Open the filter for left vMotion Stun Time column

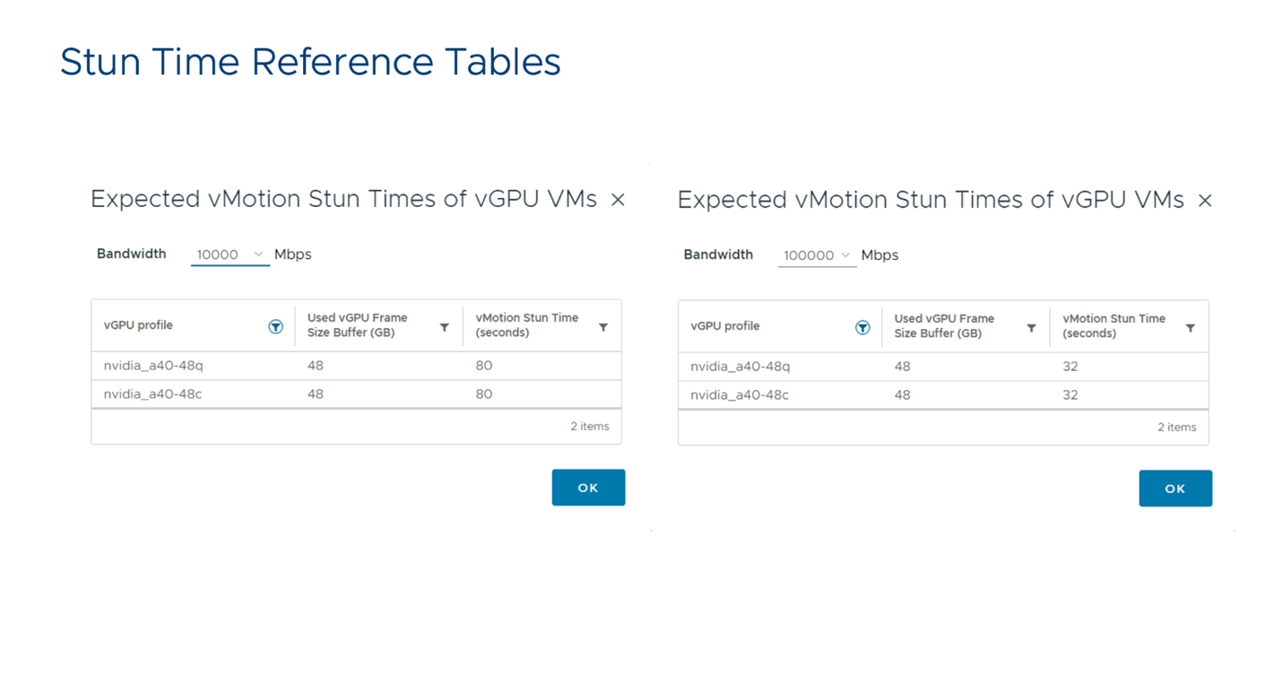click(603, 326)
